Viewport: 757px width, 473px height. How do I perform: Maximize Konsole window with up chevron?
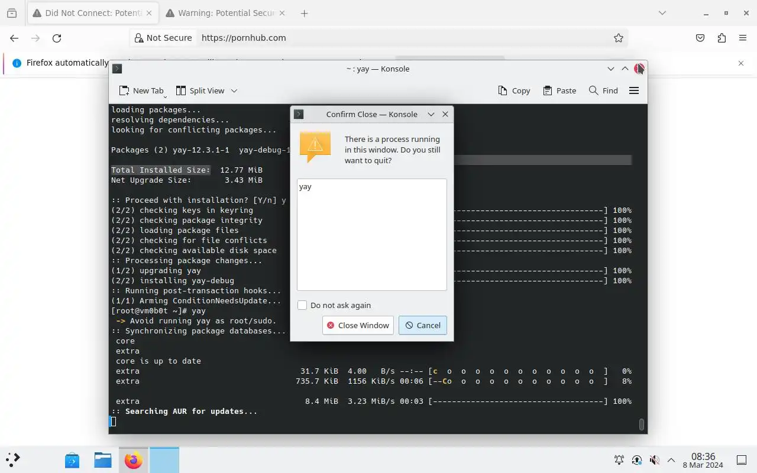pyautogui.click(x=625, y=69)
